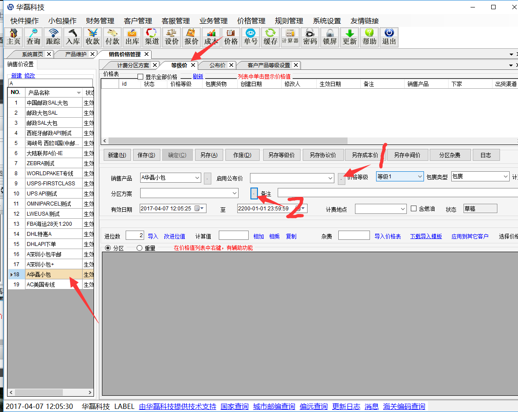Screen dimensions: 518x412
Task: Expand the 分区方案 combo box
Action: (234, 193)
